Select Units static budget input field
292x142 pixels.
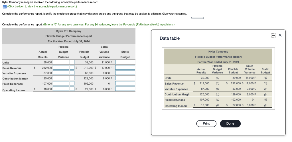[125, 62]
